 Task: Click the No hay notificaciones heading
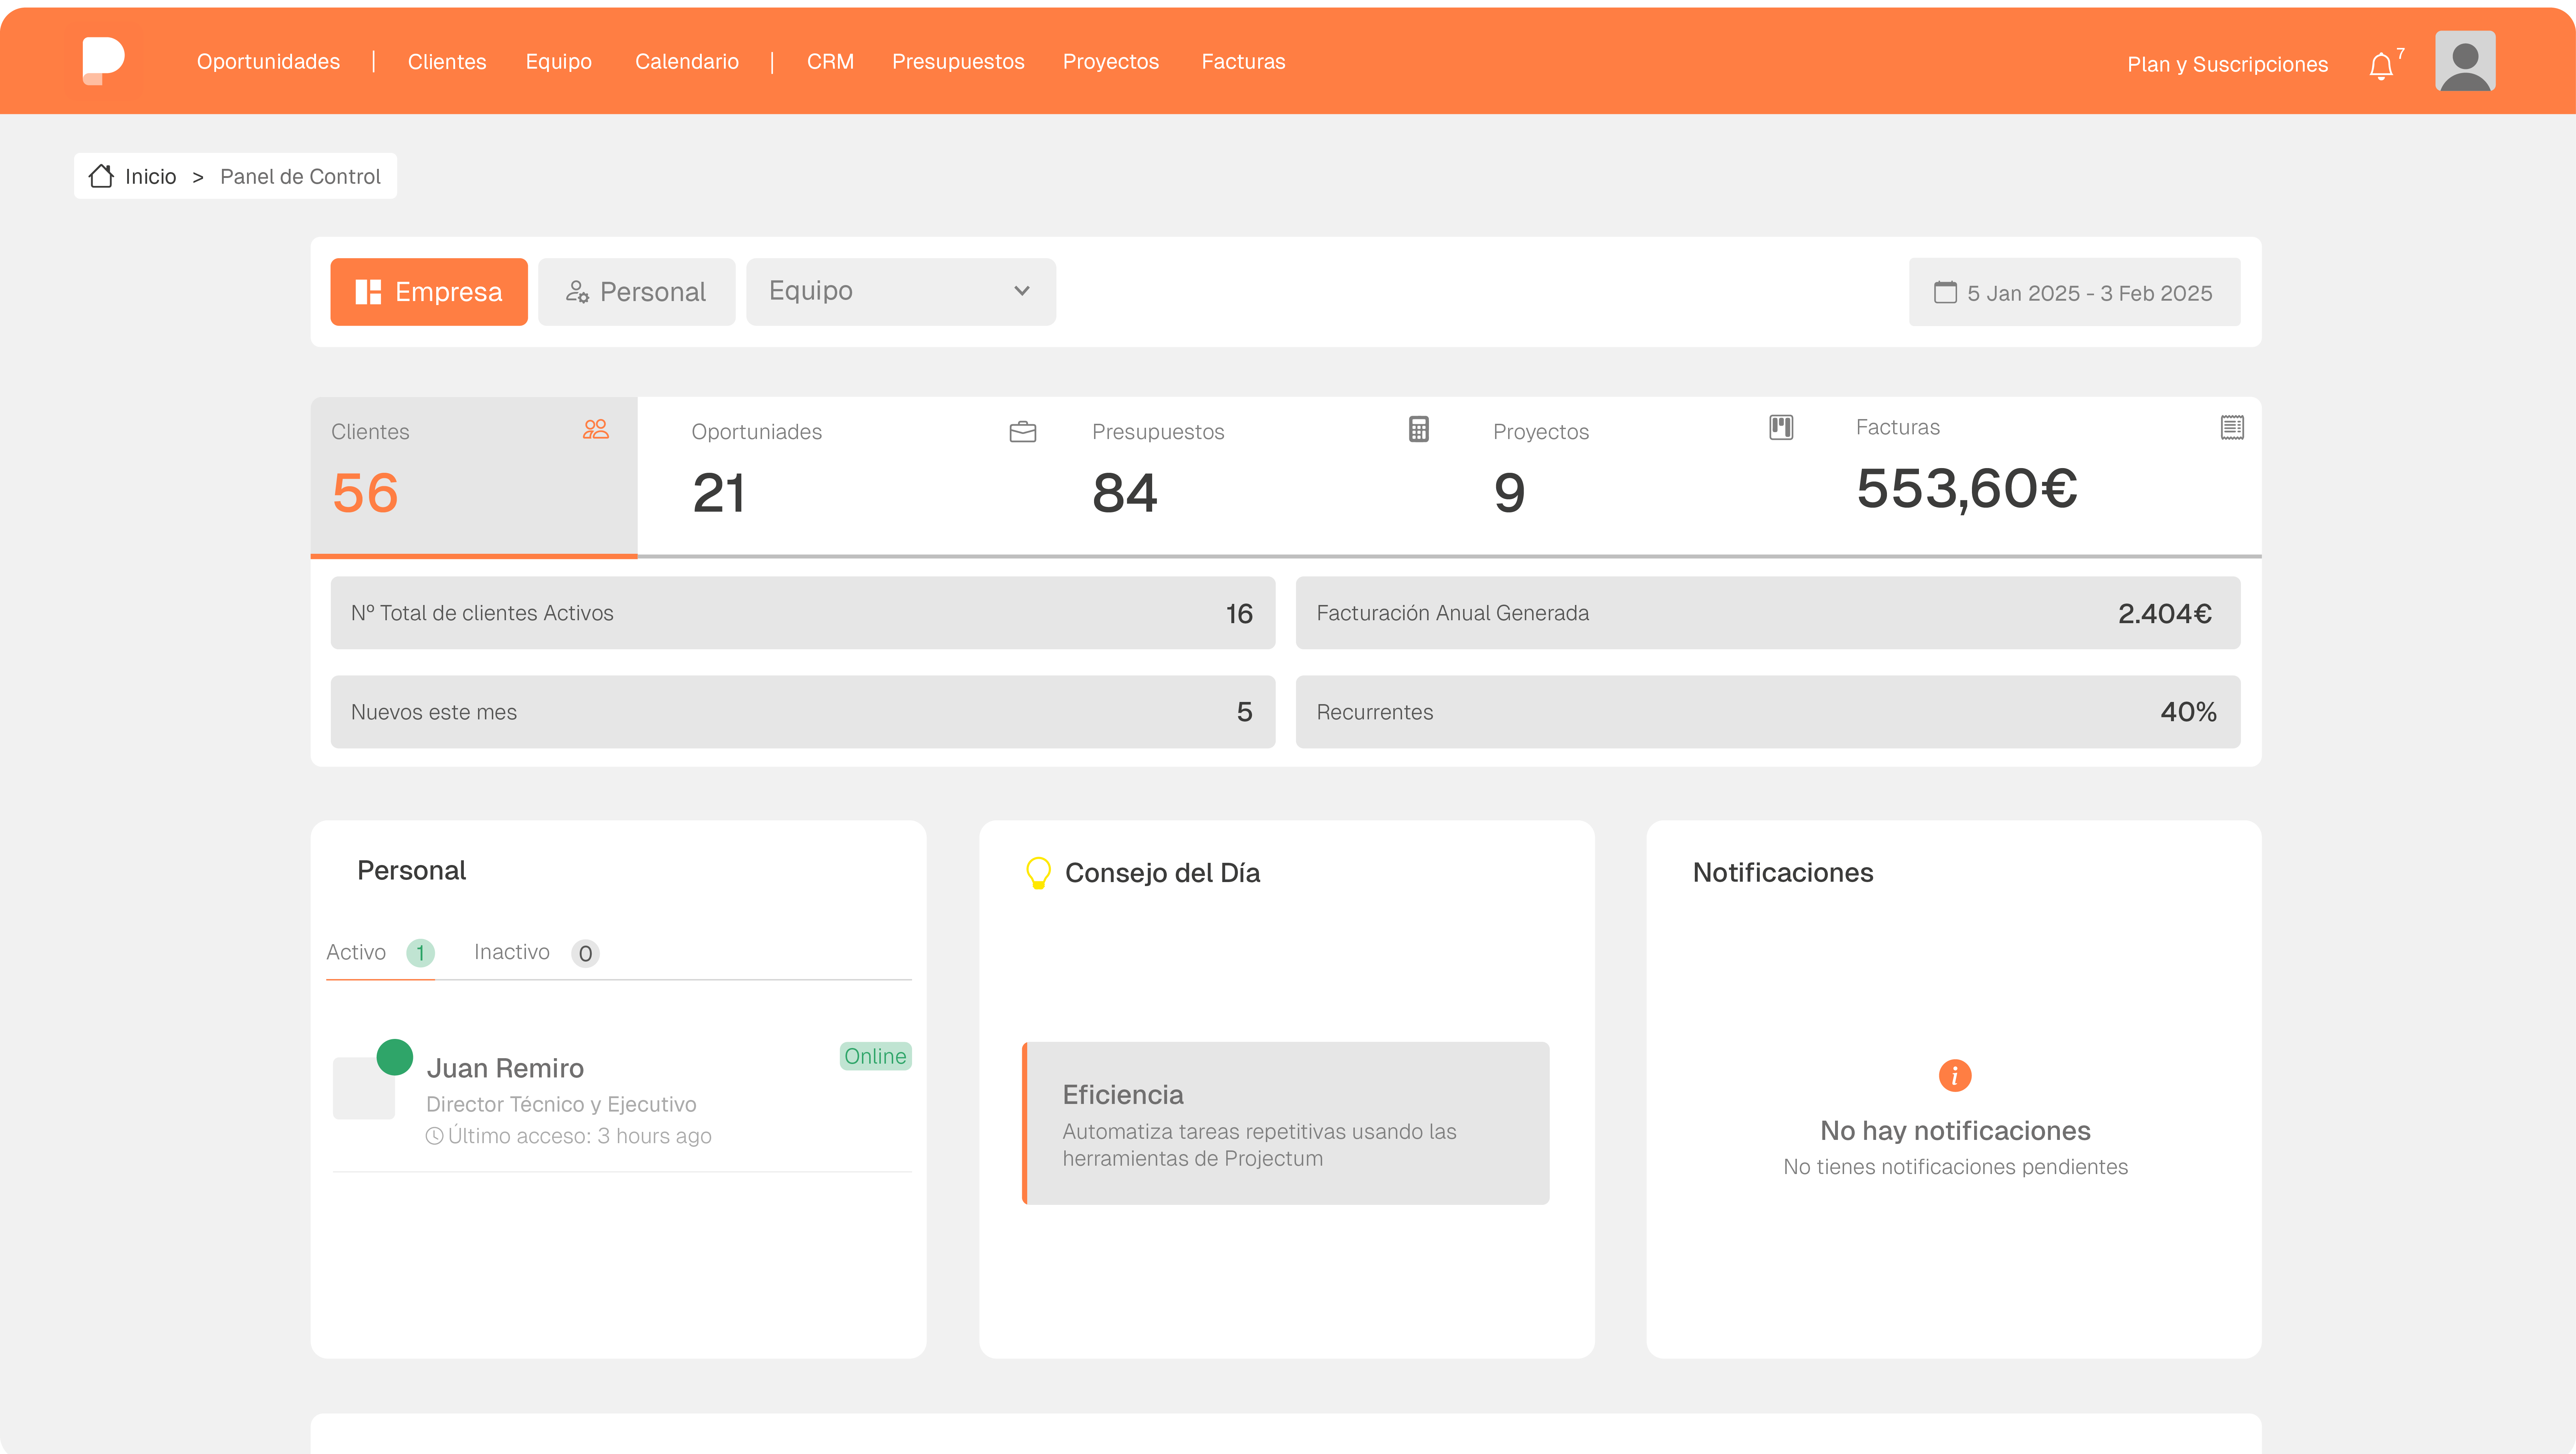[x=1955, y=1131]
